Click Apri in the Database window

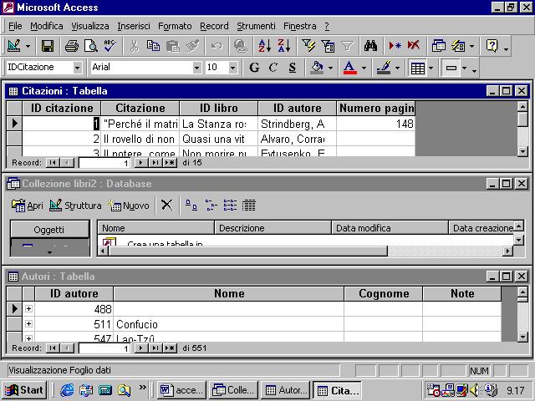click(28, 206)
